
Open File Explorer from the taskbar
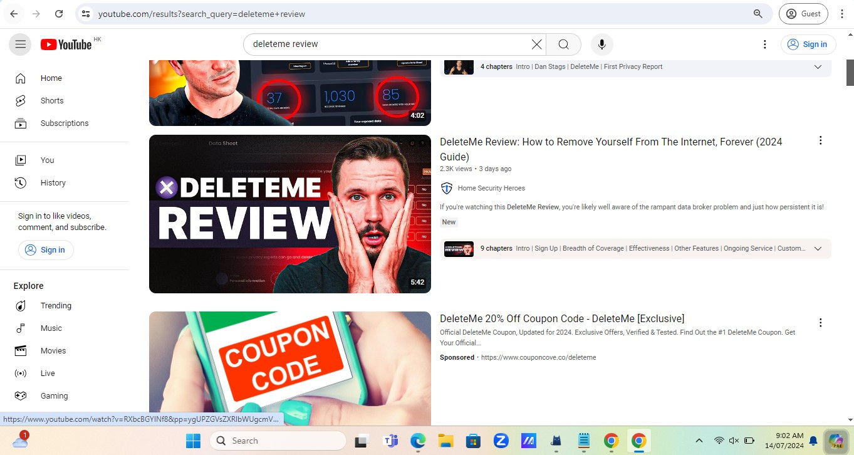[445, 441]
